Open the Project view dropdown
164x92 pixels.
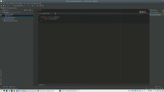[6, 10]
